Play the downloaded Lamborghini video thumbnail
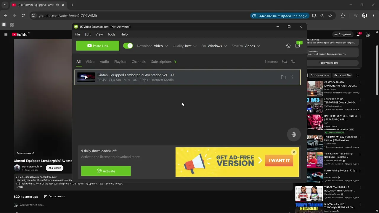Image resolution: width=379 pixels, height=213 pixels. pyautogui.click(x=86, y=77)
